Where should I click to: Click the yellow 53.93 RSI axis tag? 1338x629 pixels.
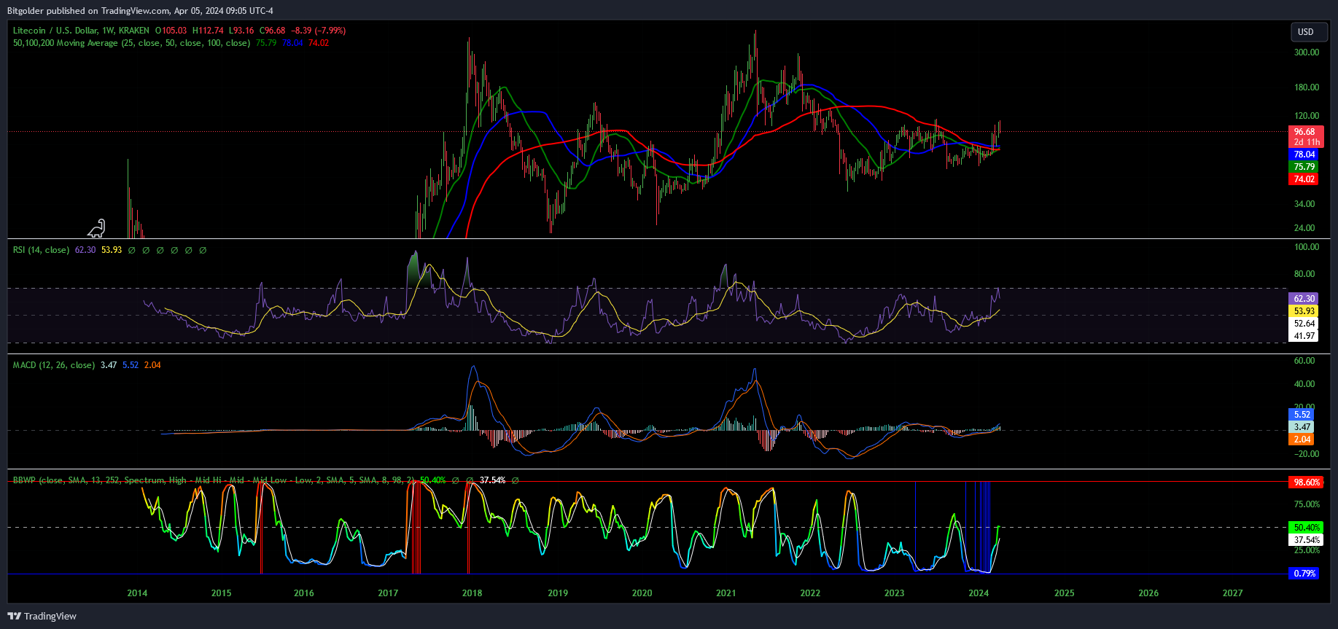click(x=1304, y=311)
